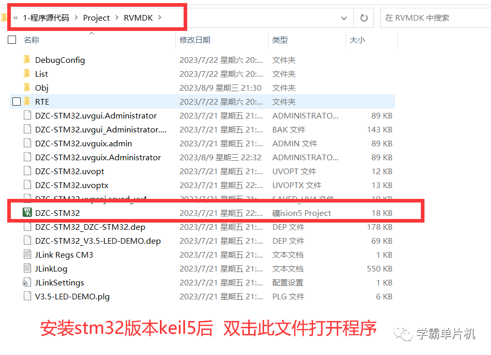The image size is (491, 355).
Task: Click the DZC-STM32.uvoptx file icon
Action: (x=27, y=185)
